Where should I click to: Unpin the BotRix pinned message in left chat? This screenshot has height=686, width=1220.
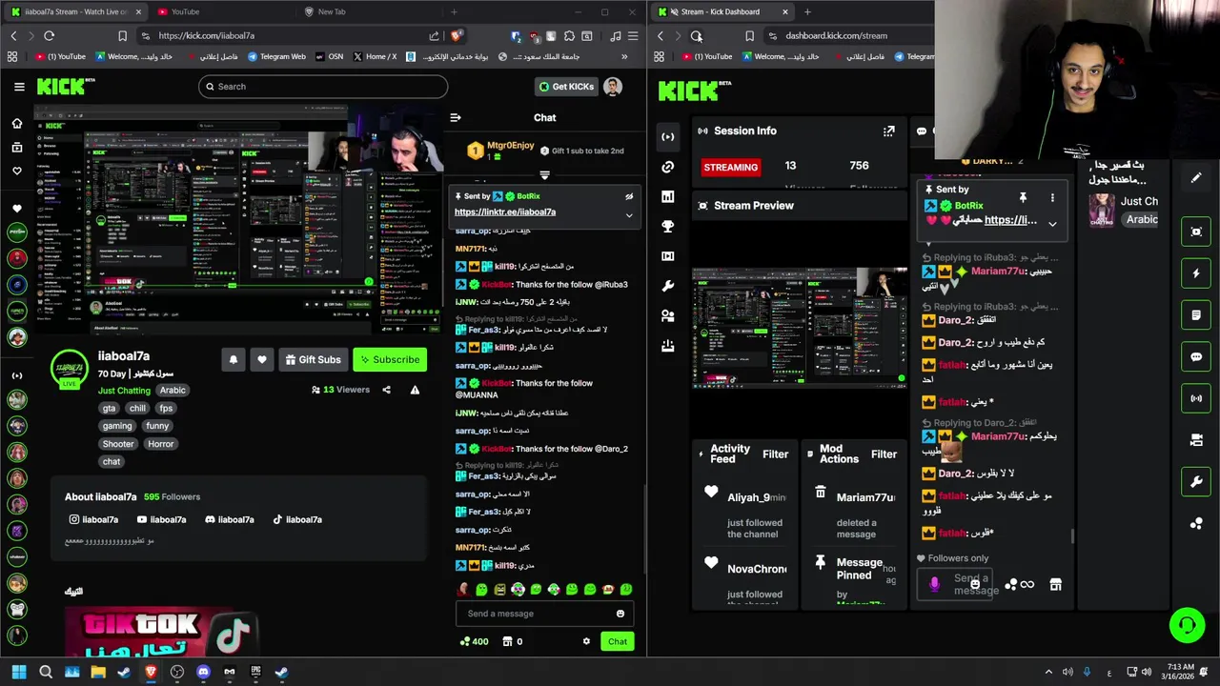click(629, 196)
